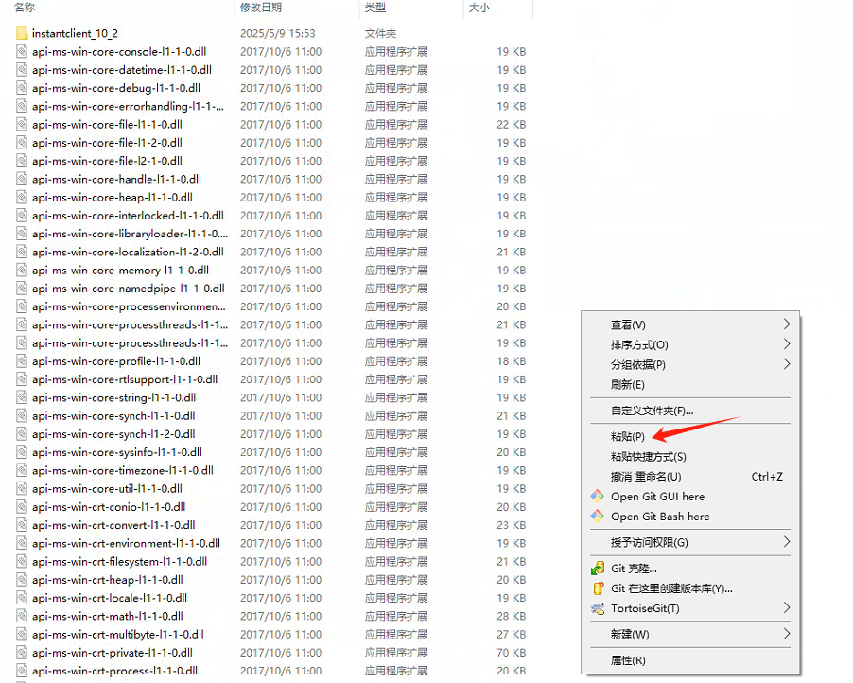Click file icon of api-ms-win-core-sysinfo-l1-1-0.dll
Viewport: 853px width, 683px height.
tap(22, 452)
